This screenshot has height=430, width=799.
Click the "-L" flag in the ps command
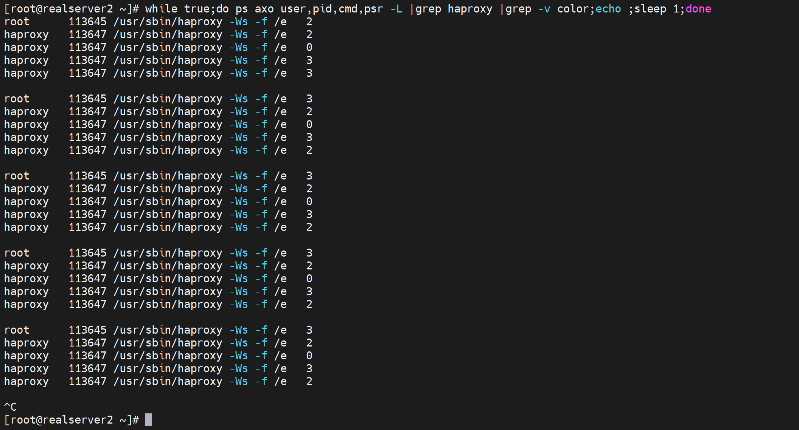click(396, 9)
